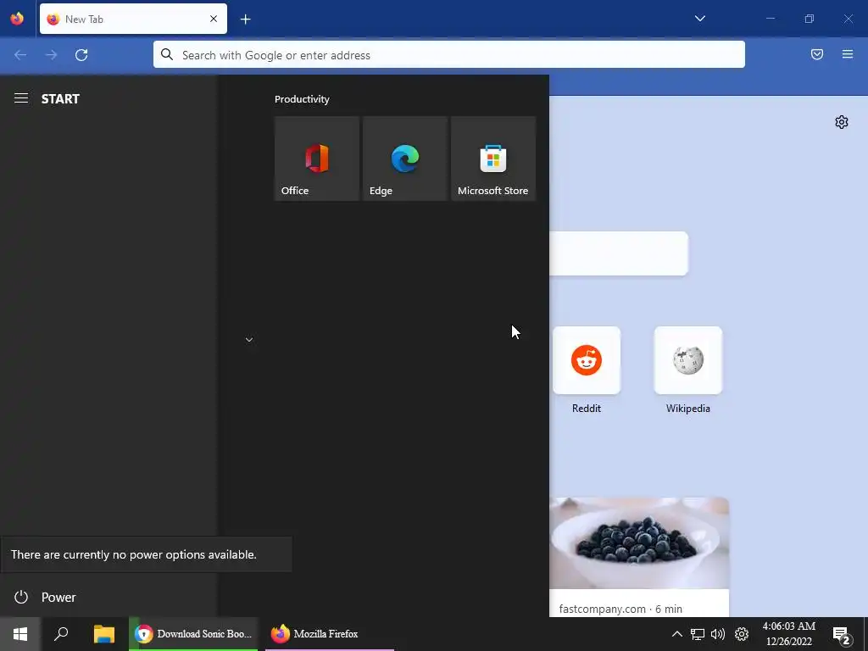The image size is (868, 651).
Task: Reload the current Firefox page
Action: pyautogui.click(x=81, y=55)
